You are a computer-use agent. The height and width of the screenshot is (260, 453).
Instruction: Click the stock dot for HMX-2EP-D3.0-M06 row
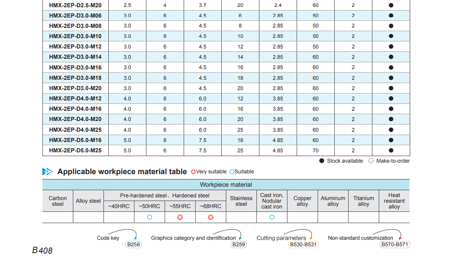click(391, 16)
